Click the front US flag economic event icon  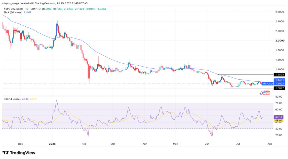(265, 93)
